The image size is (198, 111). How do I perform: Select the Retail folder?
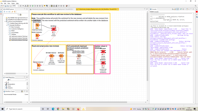click(x=13, y=31)
